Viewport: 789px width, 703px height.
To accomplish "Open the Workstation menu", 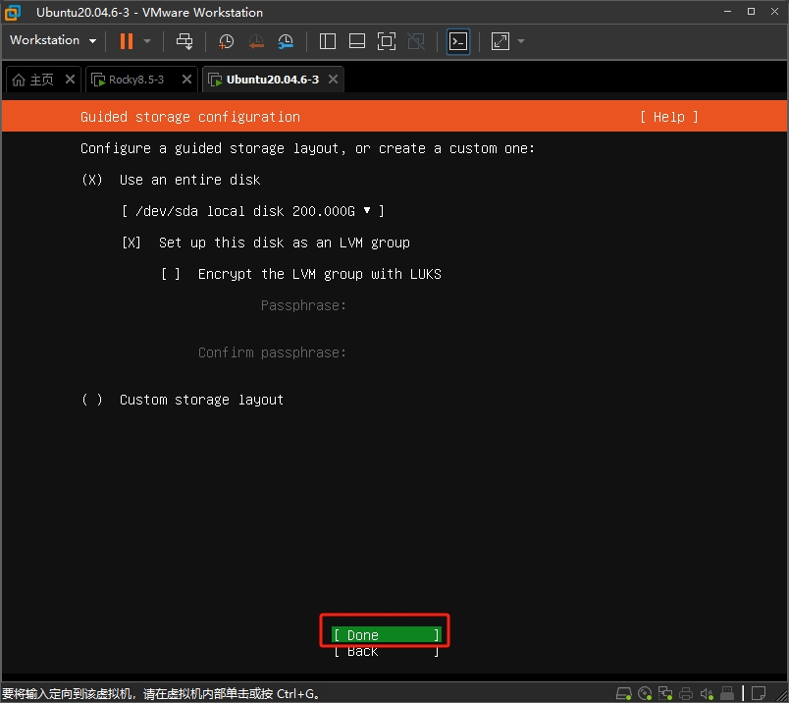I will (x=53, y=40).
